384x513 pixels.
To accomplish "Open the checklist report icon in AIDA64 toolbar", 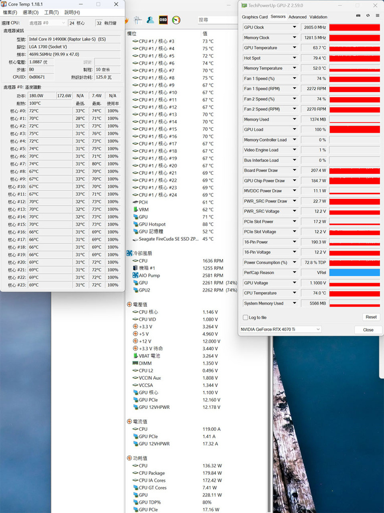I will click(138, 20).
